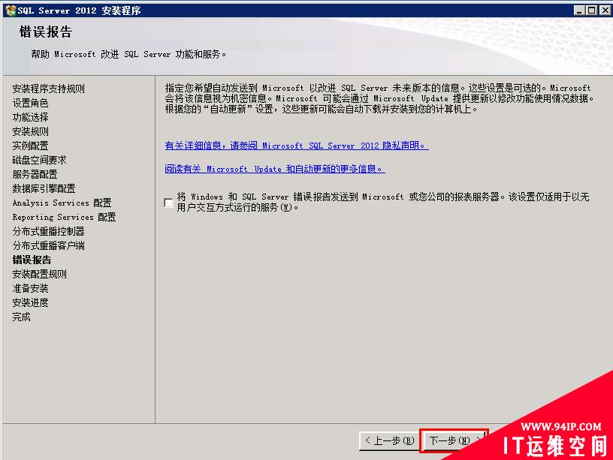613x460 pixels.
Task: Go back with the 上一步(B) button
Action: [389, 441]
